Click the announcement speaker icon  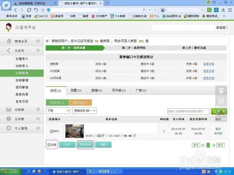[47, 41]
